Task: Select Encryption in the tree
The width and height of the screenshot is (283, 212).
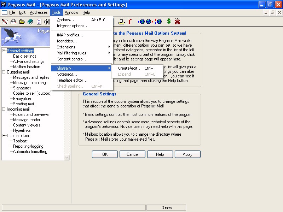Action: pos(22,99)
